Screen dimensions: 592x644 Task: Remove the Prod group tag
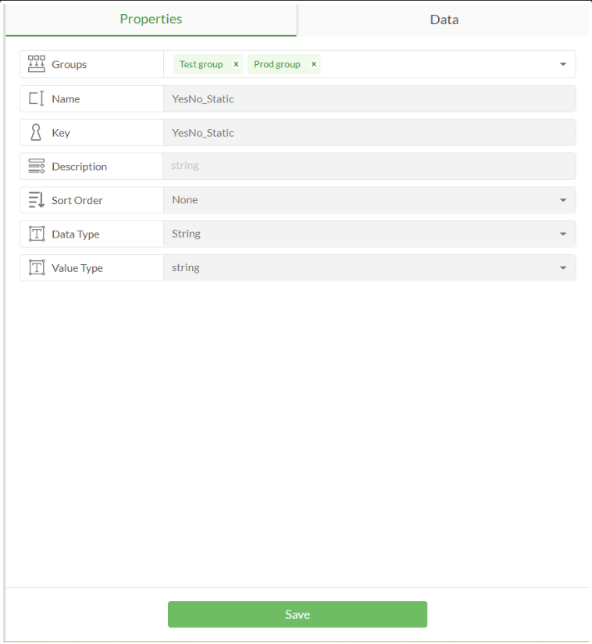tap(313, 64)
